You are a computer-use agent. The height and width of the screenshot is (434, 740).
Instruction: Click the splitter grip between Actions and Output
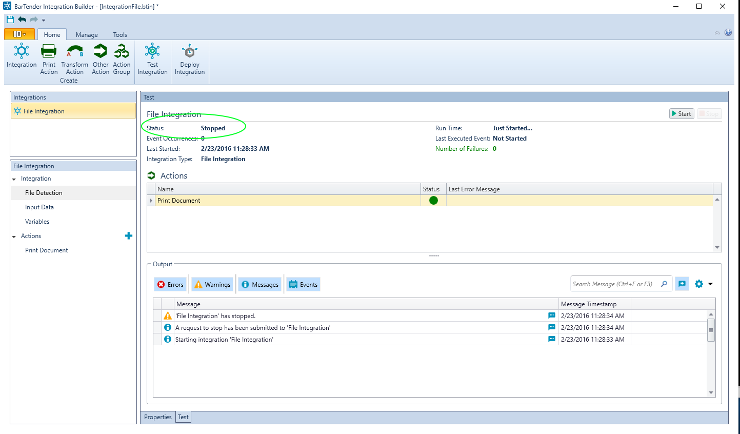click(x=434, y=255)
